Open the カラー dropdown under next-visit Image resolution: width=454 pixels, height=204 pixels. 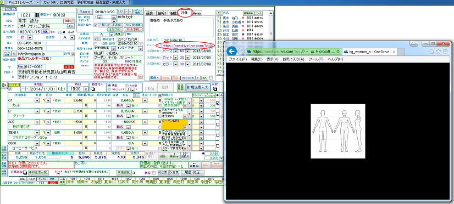175,64
